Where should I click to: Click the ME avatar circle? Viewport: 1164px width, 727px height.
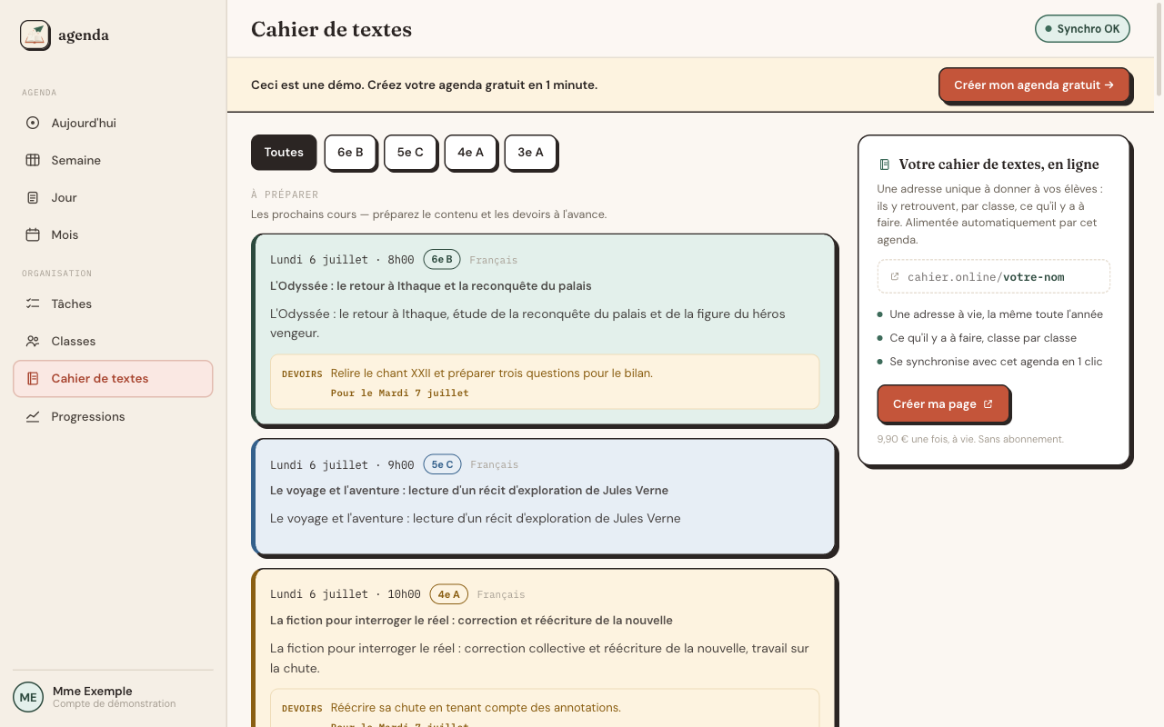click(28, 697)
